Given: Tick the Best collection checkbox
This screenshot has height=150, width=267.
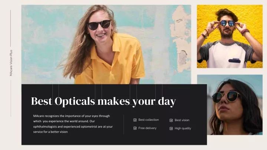Looking at the screenshot, I should click(135, 120).
